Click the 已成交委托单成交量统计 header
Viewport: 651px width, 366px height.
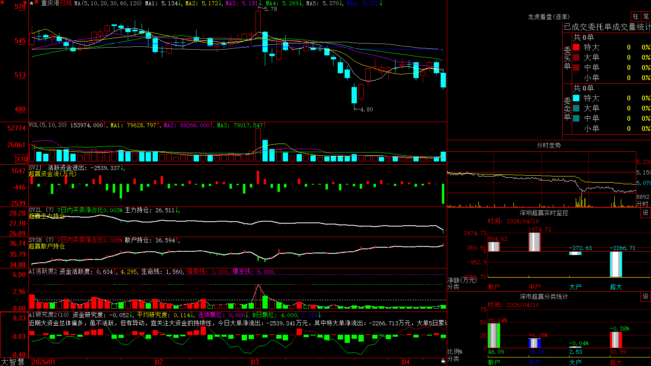tap(607, 27)
